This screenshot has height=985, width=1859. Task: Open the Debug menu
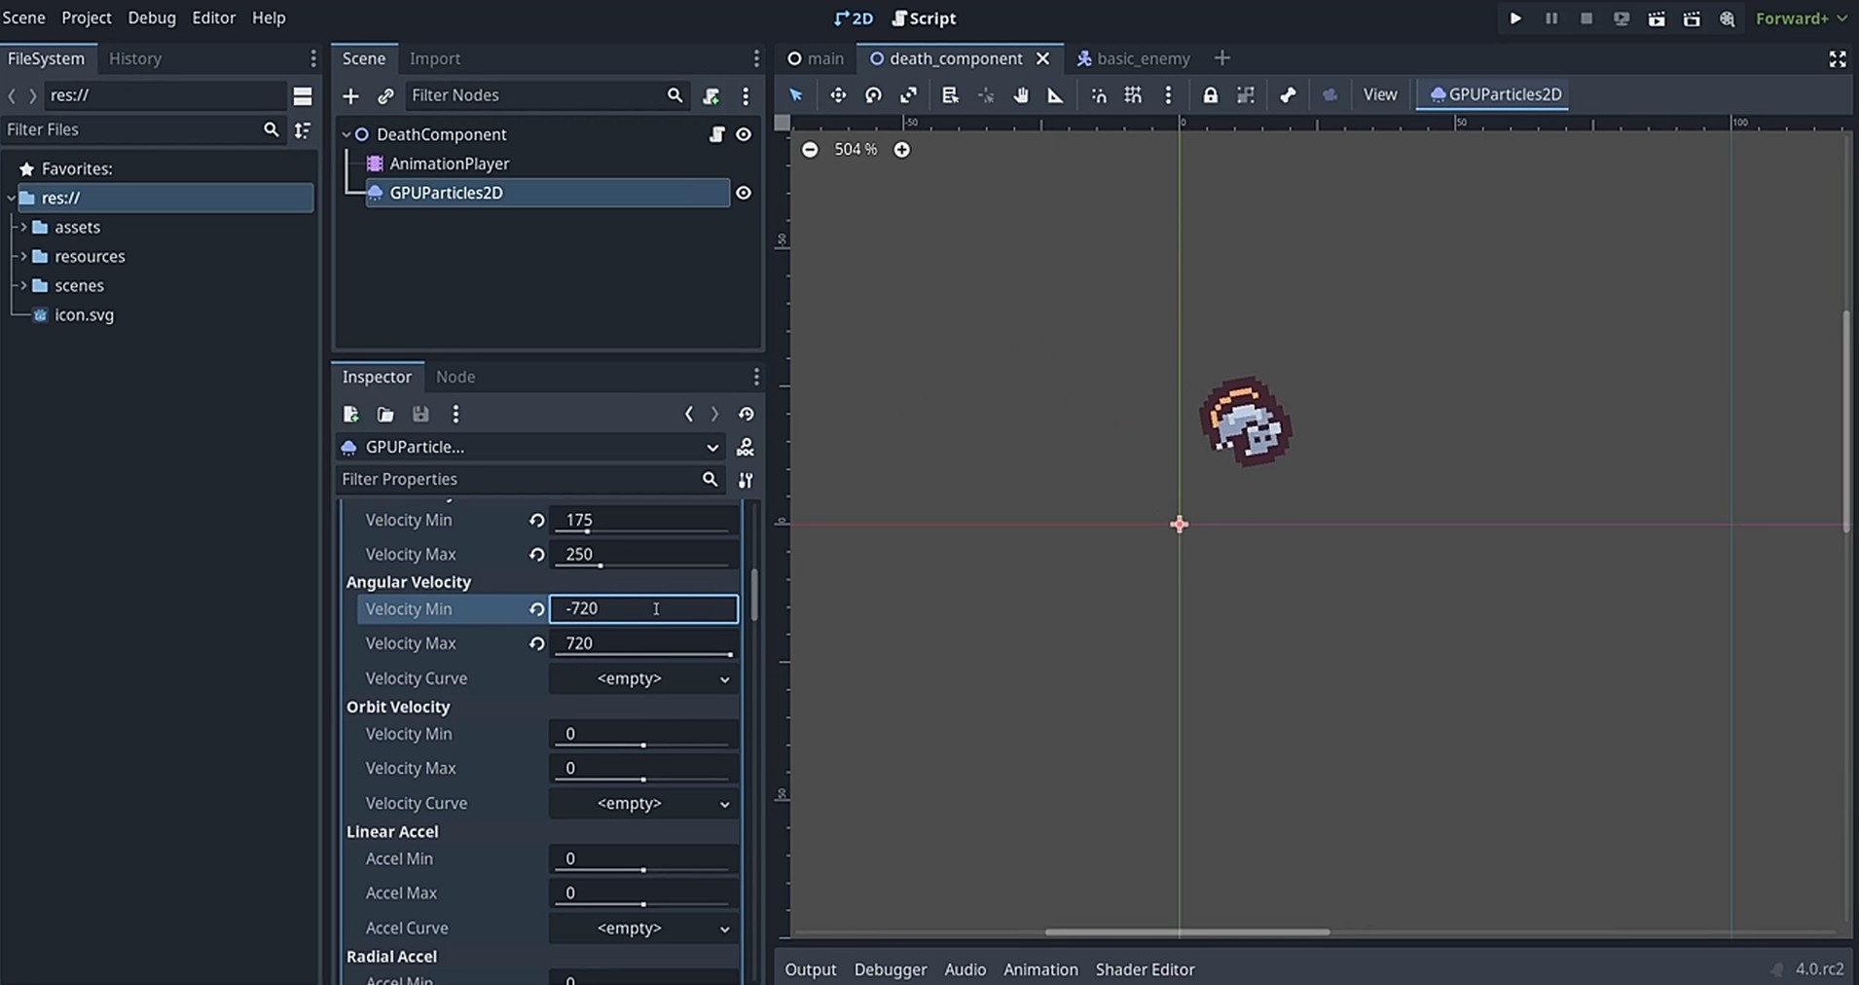pyautogui.click(x=152, y=18)
